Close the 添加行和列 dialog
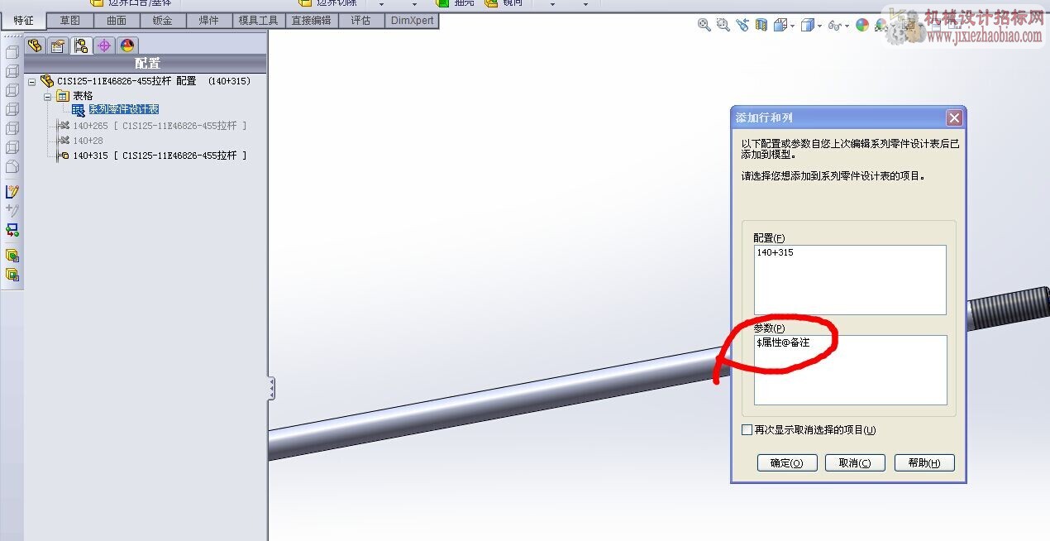 pos(954,118)
